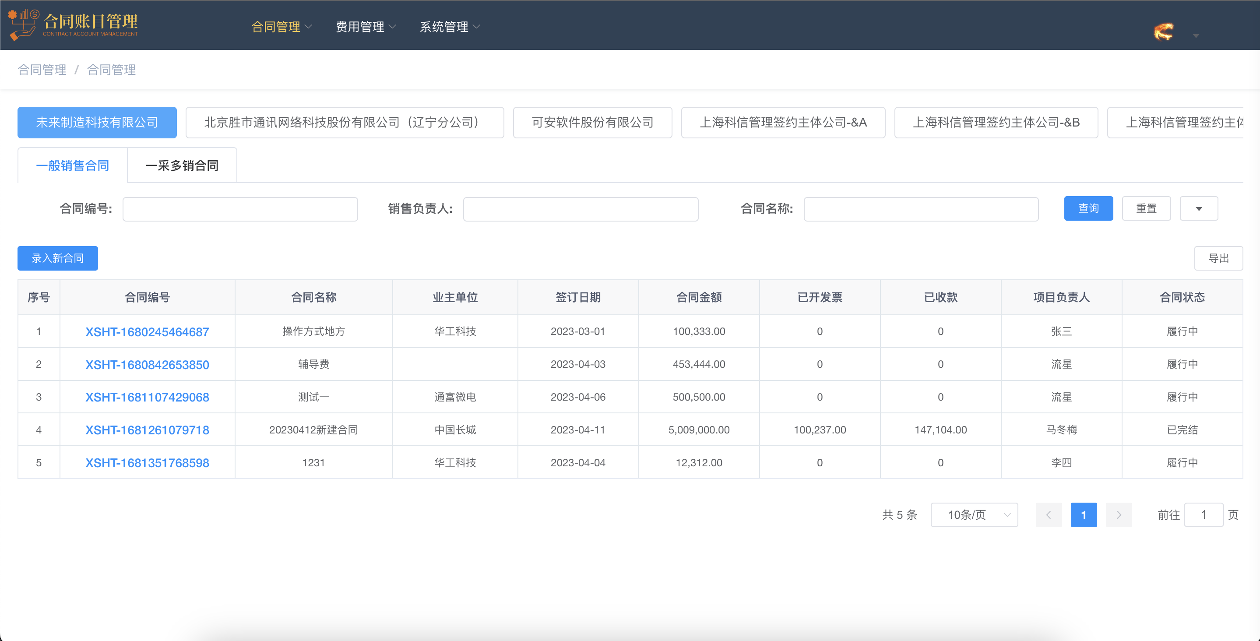Switch to the 一般销售合同 tab
1260x641 pixels.
click(72, 166)
